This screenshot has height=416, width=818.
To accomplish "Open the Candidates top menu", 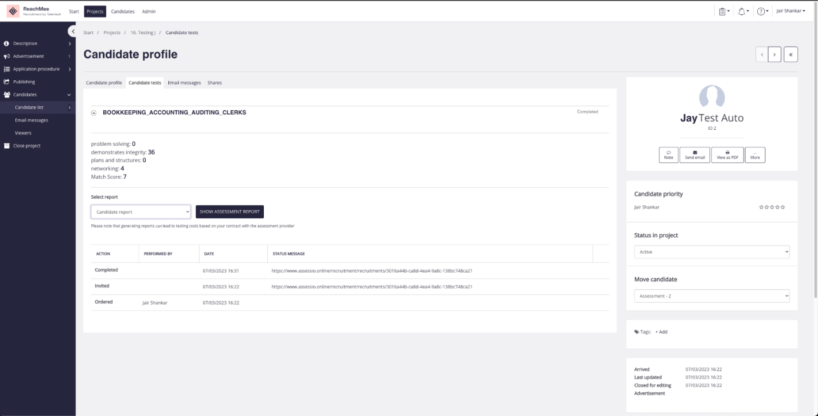I will pos(123,11).
